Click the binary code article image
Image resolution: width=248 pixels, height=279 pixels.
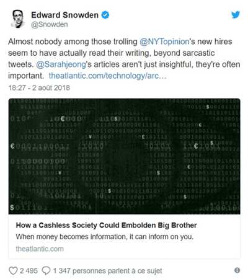(x=124, y=156)
